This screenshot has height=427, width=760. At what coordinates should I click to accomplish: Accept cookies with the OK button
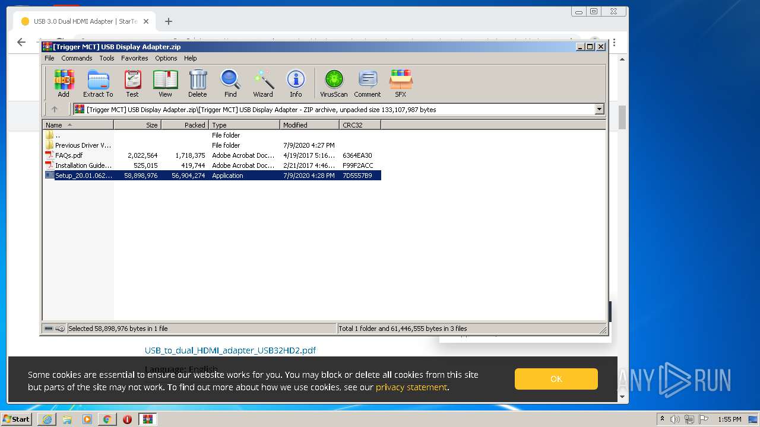click(x=556, y=379)
